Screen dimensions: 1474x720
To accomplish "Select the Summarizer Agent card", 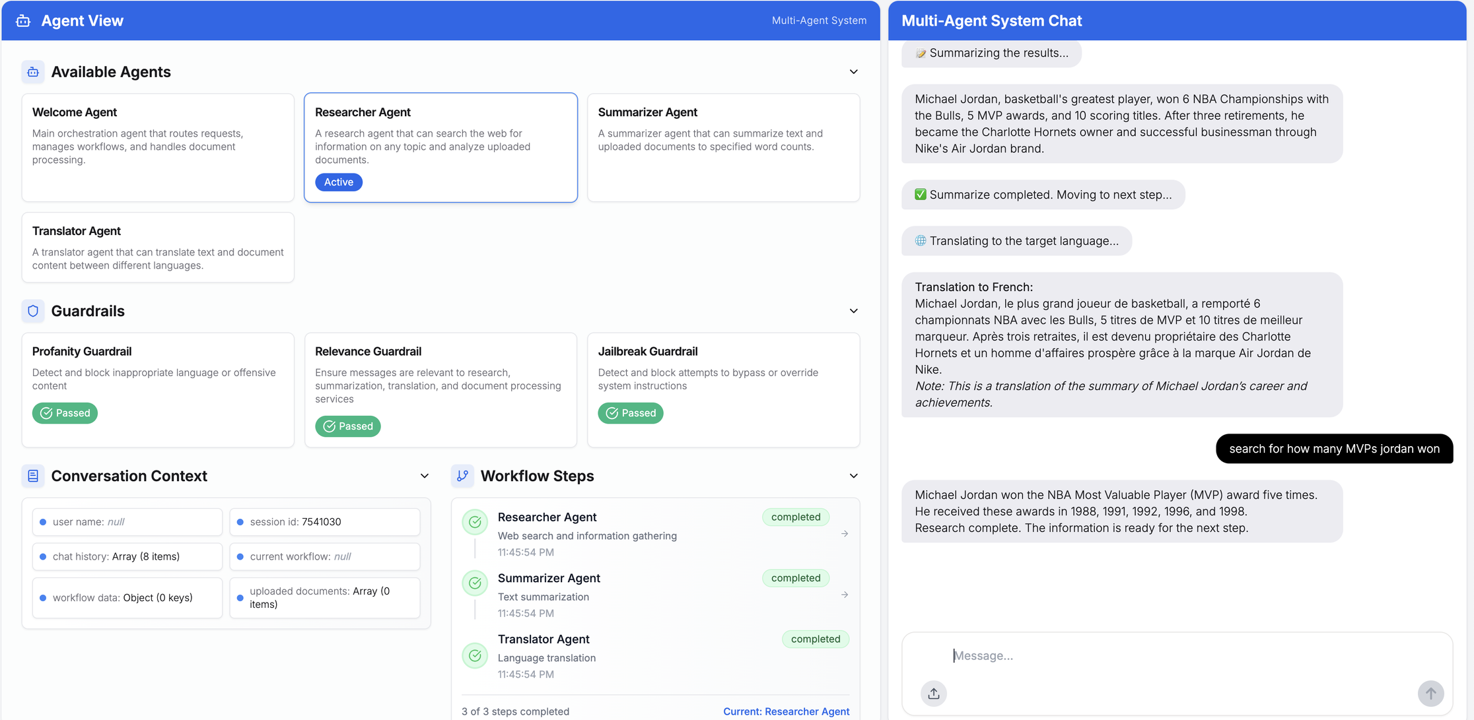I will coord(723,147).
